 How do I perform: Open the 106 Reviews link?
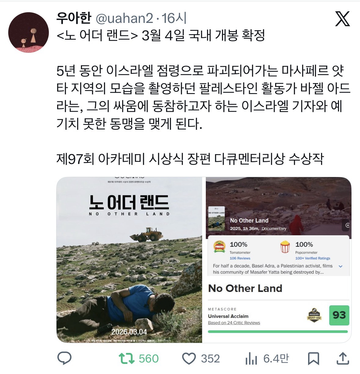(240, 258)
